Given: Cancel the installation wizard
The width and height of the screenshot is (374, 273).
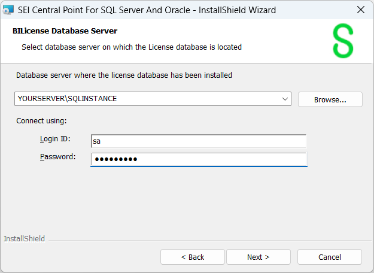Looking at the screenshot, I should 329,257.
